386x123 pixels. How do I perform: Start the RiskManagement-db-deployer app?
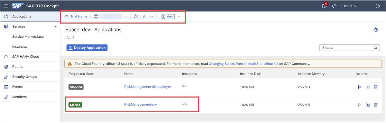(360, 87)
